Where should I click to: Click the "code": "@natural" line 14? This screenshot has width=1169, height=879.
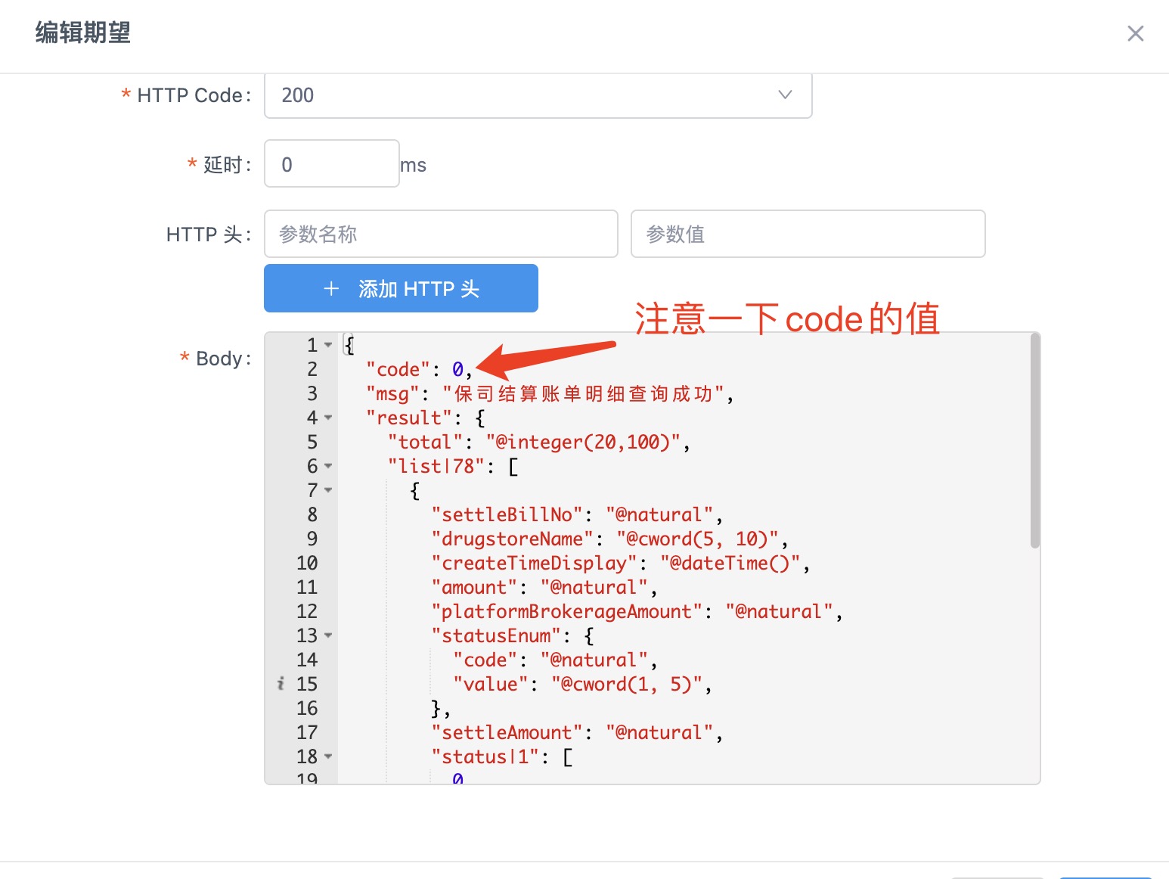click(555, 660)
